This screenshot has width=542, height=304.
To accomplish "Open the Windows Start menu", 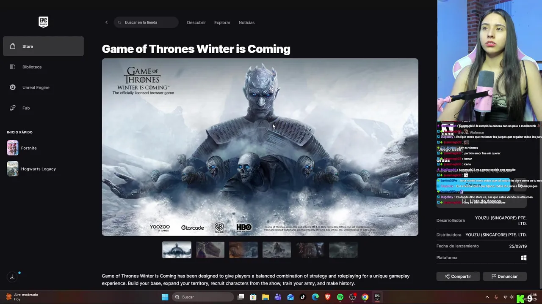I will click(x=165, y=297).
